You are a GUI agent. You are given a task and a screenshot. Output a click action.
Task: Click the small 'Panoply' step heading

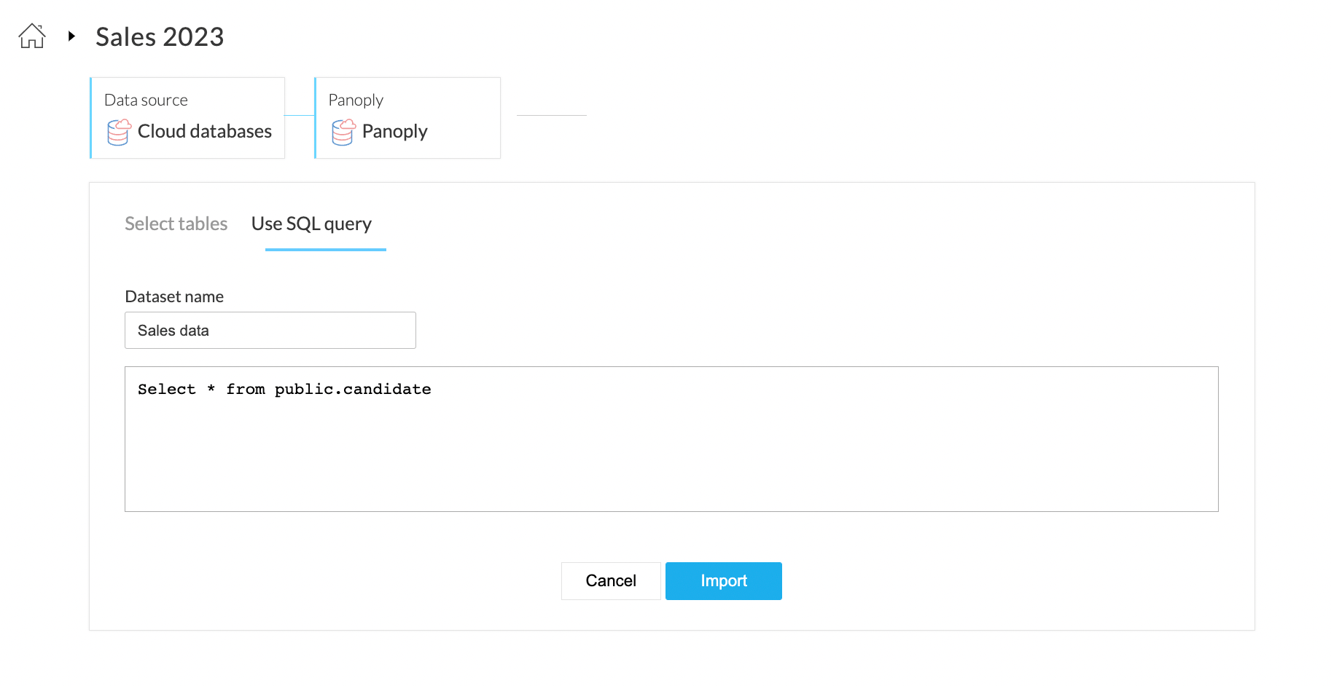coord(356,100)
